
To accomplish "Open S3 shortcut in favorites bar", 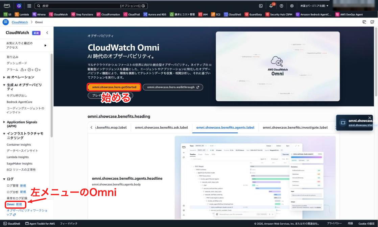I will click(x=7, y=15).
